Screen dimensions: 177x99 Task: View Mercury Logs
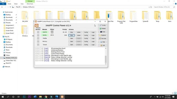click(x=93, y=42)
